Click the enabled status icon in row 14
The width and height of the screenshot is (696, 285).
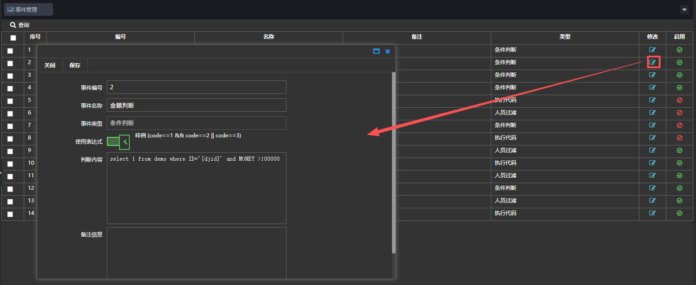click(679, 213)
